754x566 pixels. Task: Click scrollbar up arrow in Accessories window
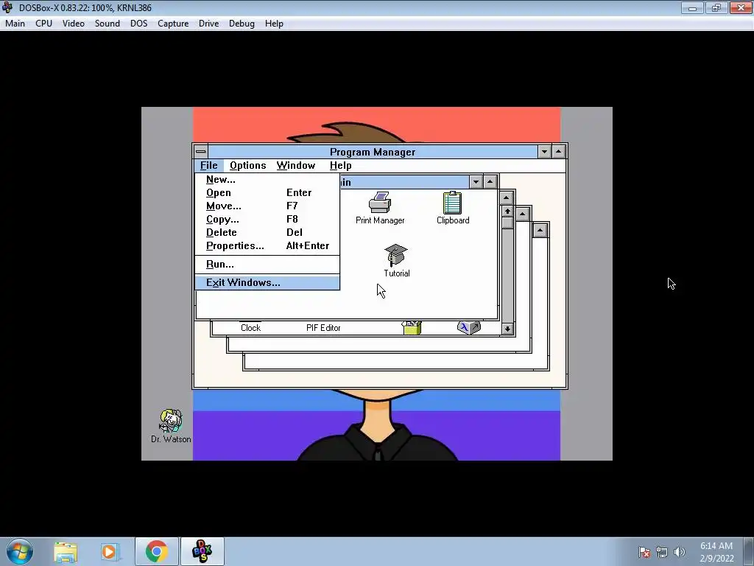pyautogui.click(x=507, y=211)
